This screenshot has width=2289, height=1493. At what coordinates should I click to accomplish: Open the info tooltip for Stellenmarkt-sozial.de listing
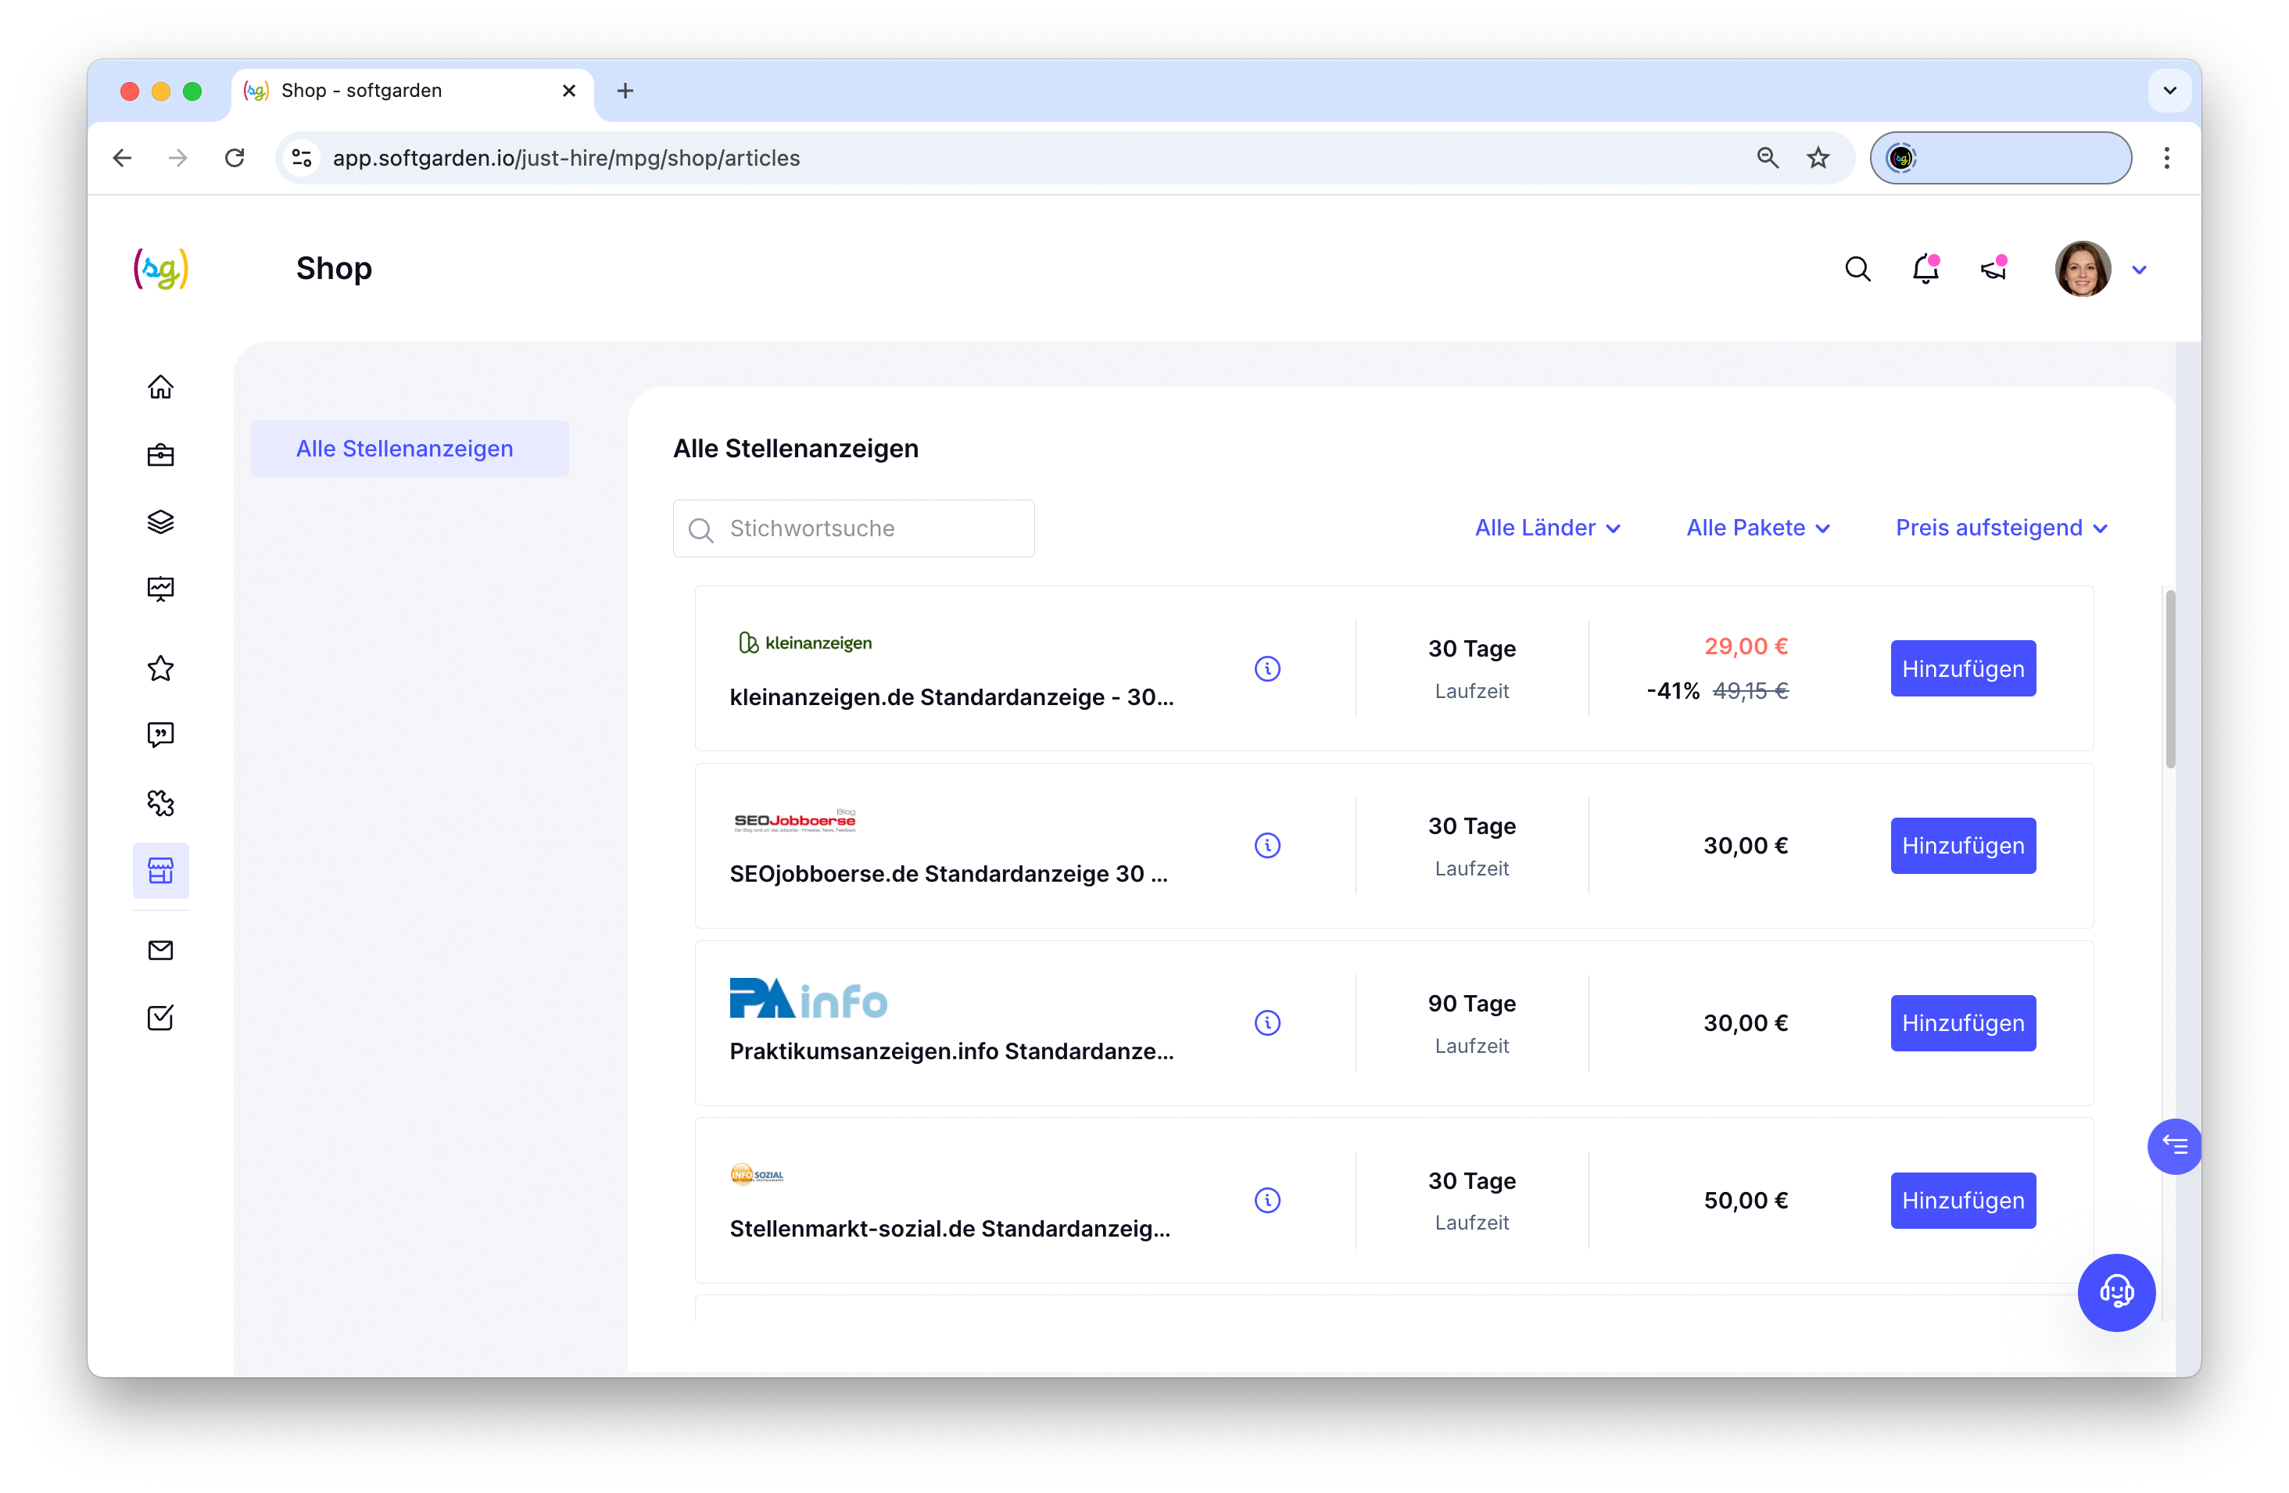tap(1267, 1200)
